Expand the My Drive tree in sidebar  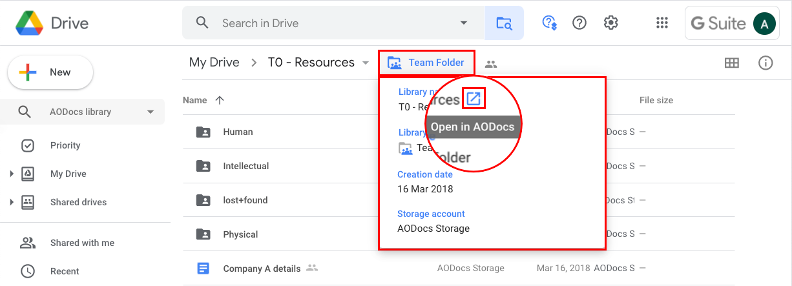click(x=12, y=174)
